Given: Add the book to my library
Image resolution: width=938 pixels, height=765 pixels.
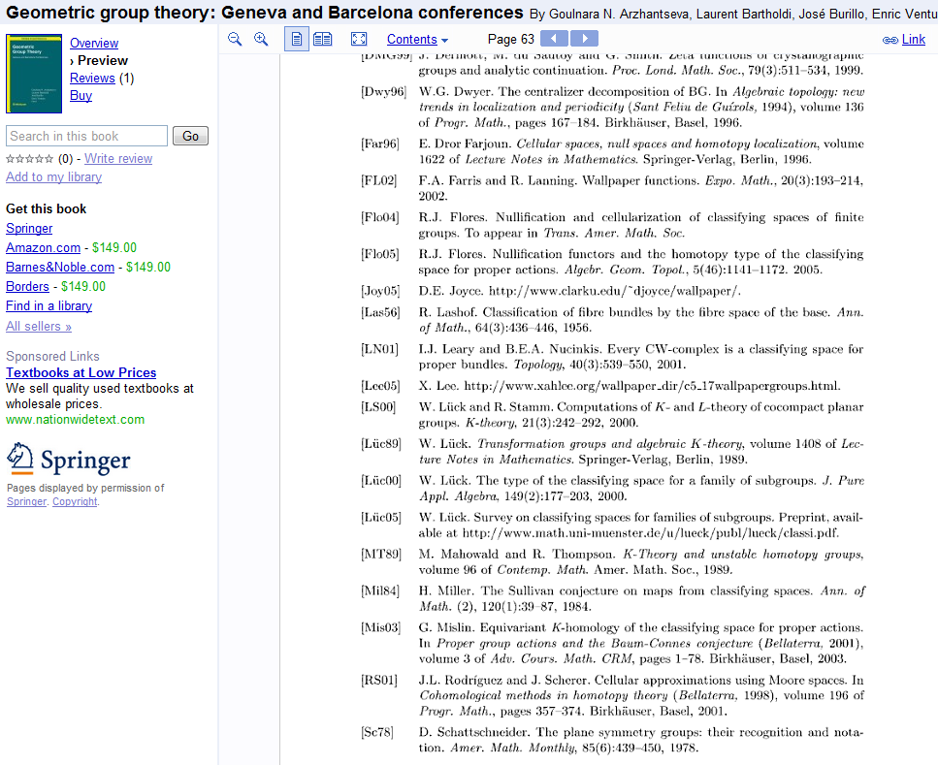Looking at the screenshot, I should [x=53, y=177].
